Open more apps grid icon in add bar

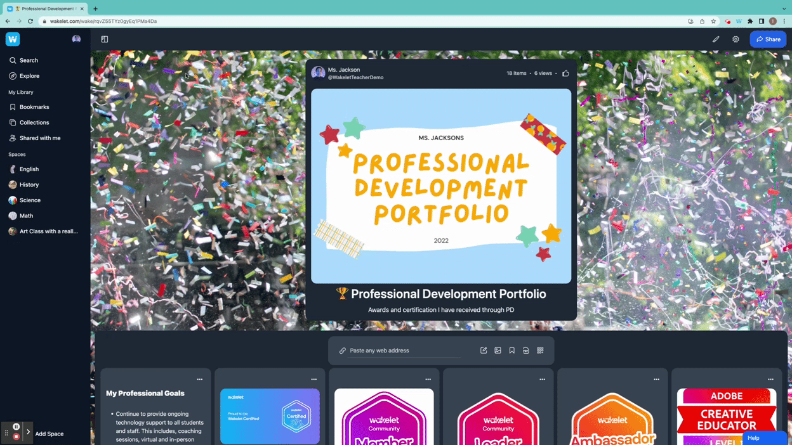[540, 351]
